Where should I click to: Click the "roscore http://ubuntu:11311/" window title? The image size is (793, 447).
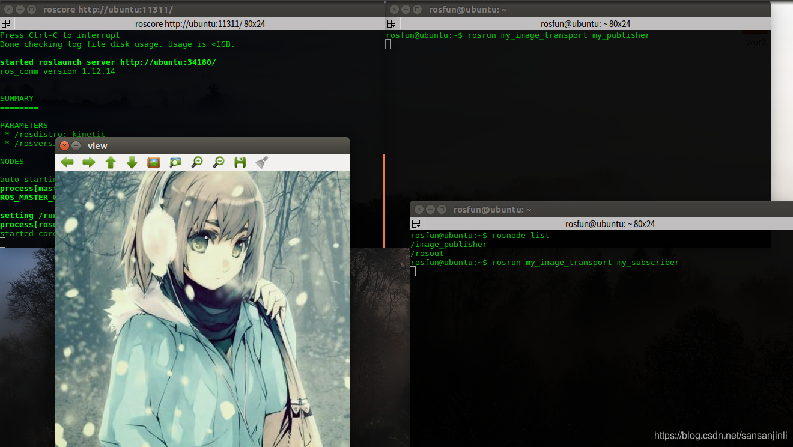pyautogui.click(x=108, y=10)
